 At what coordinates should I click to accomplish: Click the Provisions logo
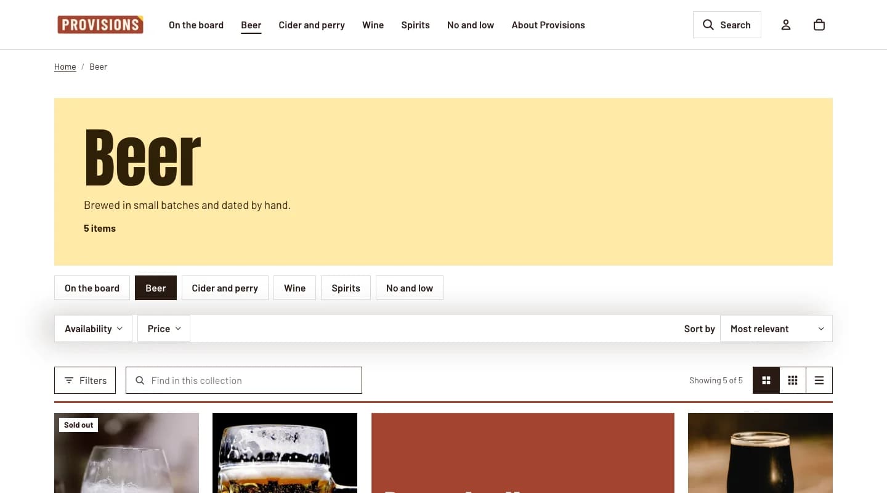[x=100, y=25]
